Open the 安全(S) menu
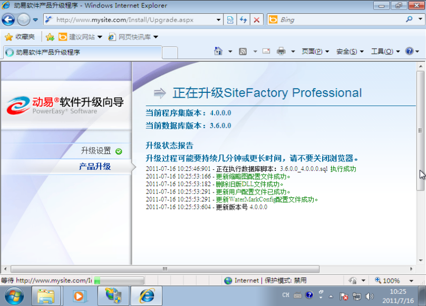Image resolution: width=426 pixels, height=306 pixels. tap(350, 51)
